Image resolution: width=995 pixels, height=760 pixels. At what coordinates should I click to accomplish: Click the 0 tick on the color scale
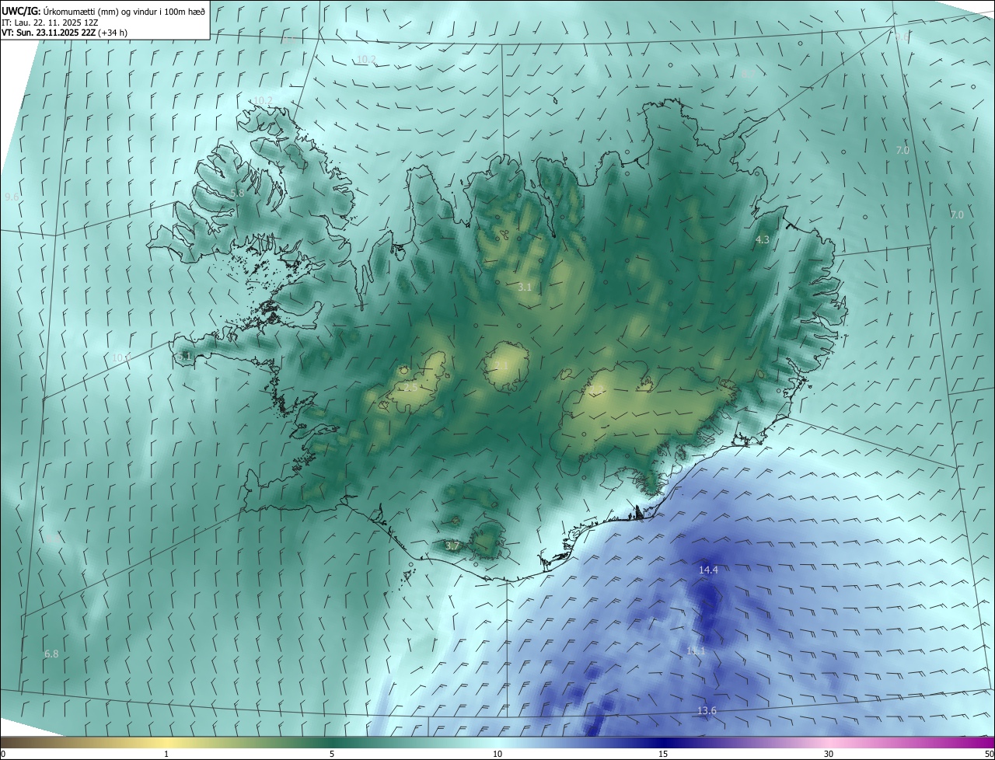point(3,754)
